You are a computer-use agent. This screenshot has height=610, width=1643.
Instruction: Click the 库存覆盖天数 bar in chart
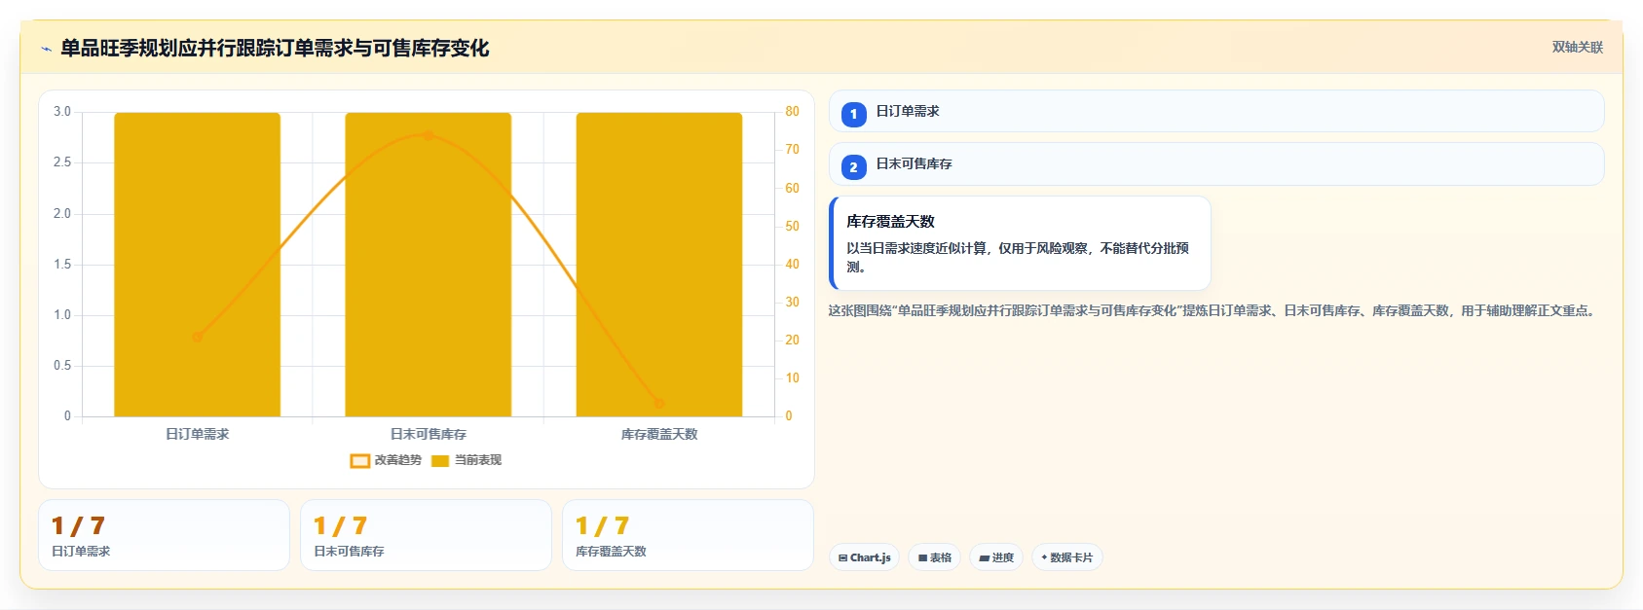[x=659, y=265]
